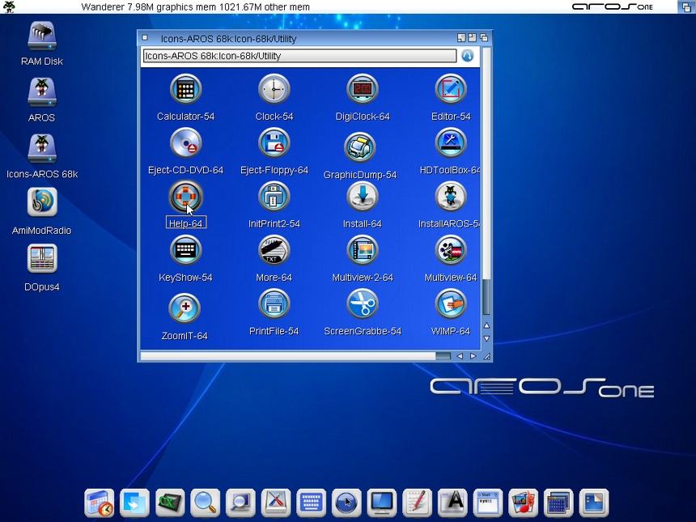
Task: Select the Multiview-64 icon
Action: [451, 250]
